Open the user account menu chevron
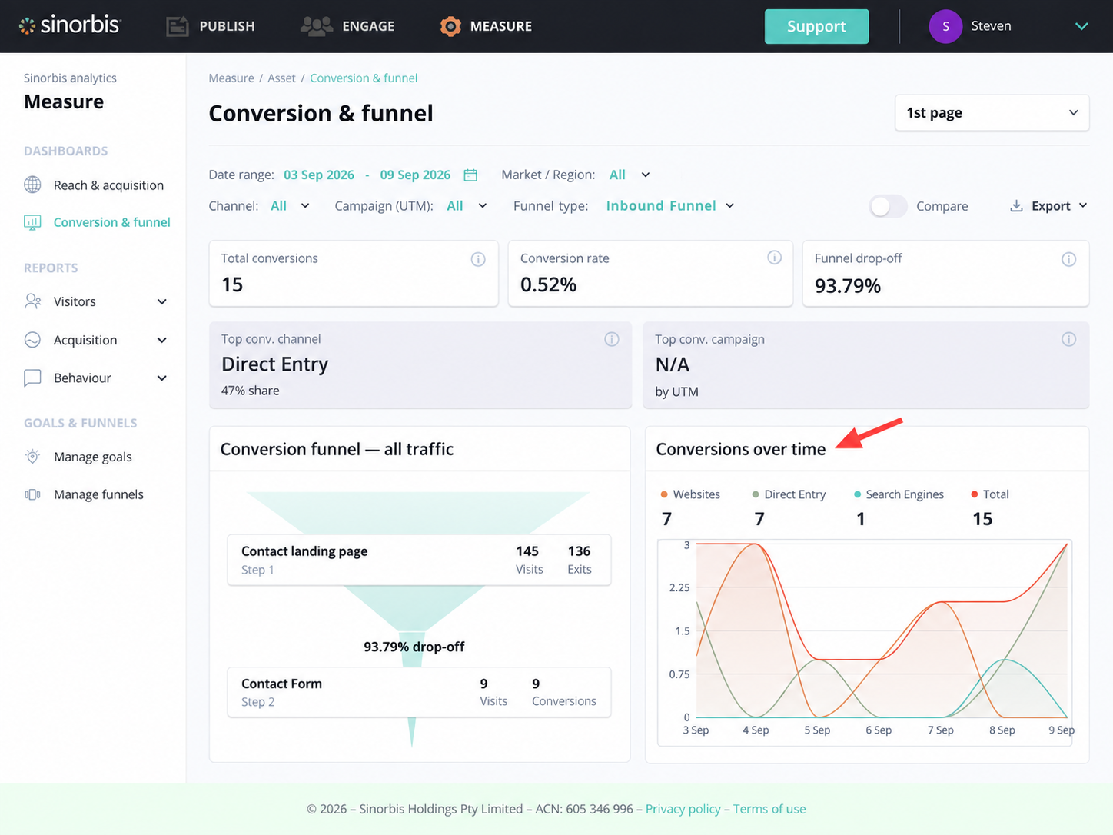 click(1081, 26)
